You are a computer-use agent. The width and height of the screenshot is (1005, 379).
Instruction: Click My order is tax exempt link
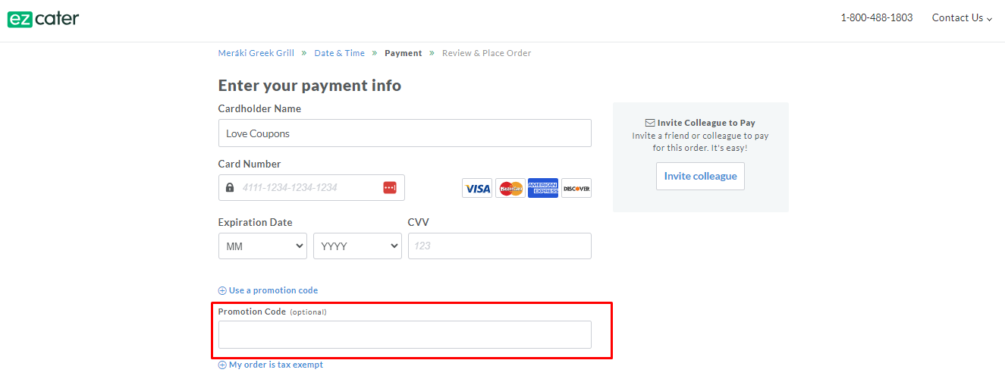276,365
